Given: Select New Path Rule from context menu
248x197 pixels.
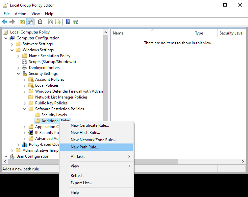Looking at the screenshot, I should 85,147.
